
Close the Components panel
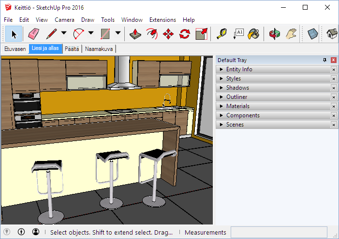click(334, 115)
